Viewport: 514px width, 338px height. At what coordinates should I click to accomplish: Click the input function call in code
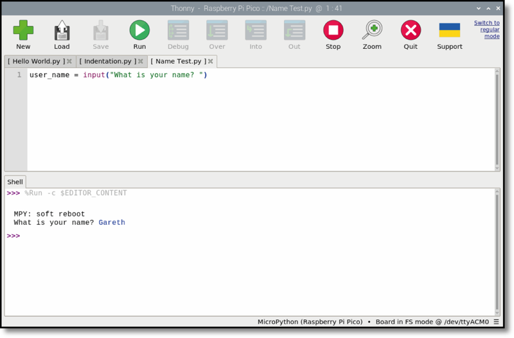click(x=94, y=75)
